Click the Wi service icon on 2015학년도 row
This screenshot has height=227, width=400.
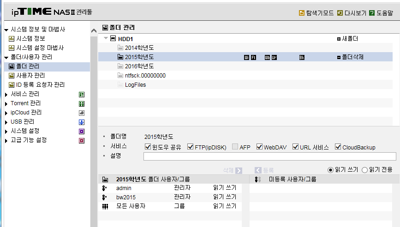coord(246,57)
